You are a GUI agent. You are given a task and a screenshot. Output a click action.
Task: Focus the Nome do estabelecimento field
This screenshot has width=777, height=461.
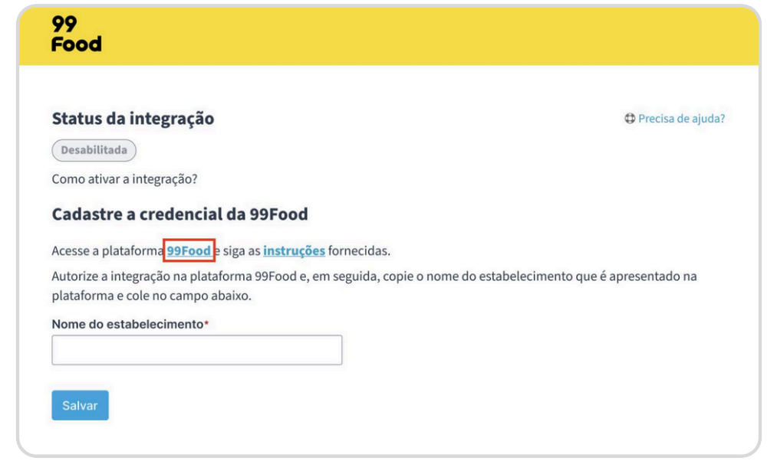[x=196, y=350]
